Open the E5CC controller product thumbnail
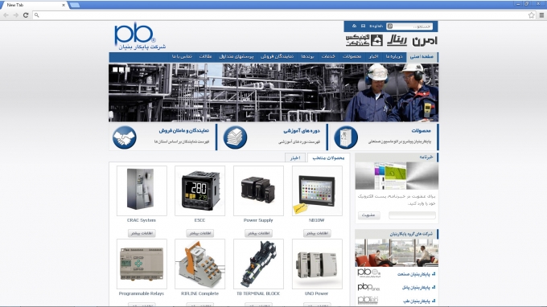 coord(199,190)
